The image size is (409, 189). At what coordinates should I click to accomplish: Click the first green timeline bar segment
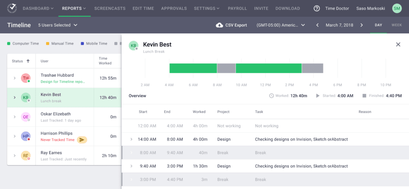[x=193, y=68]
